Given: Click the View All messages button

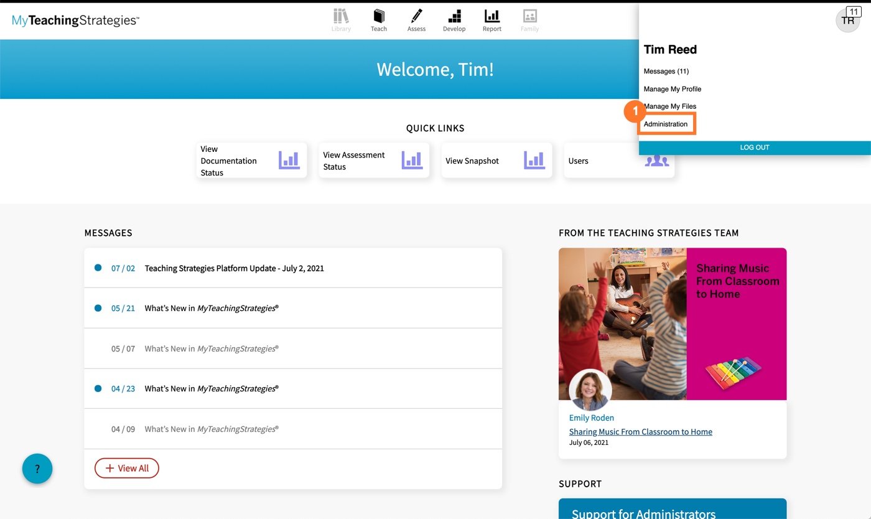Looking at the screenshot, I should (x=127, y=468).
